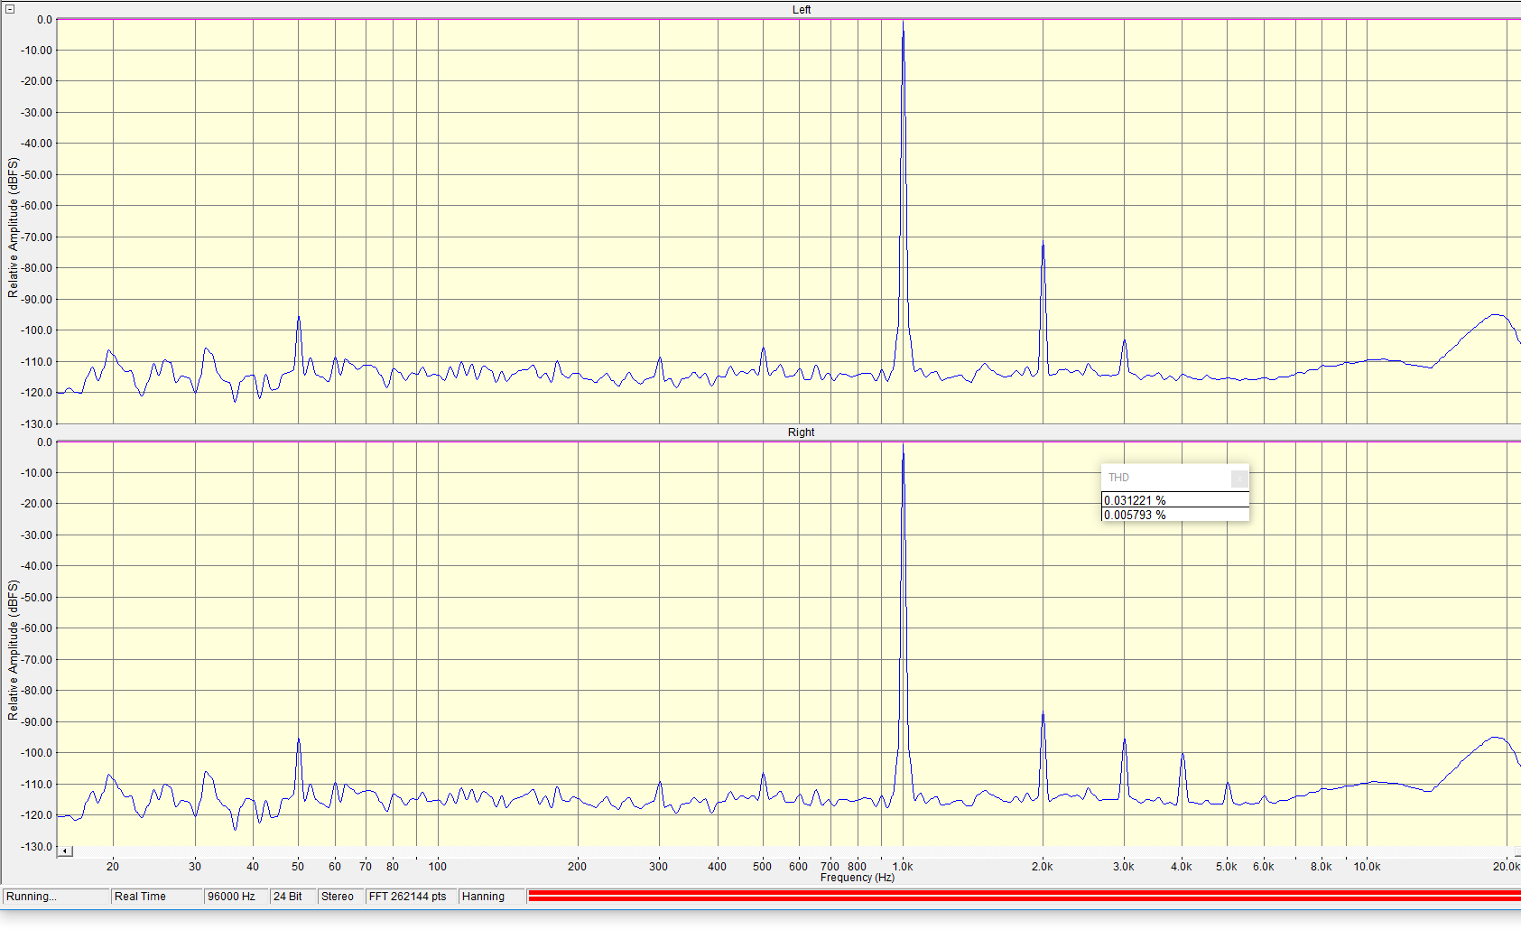Click the Left channel plot title

pyautogui.click(x=802, y=10)
